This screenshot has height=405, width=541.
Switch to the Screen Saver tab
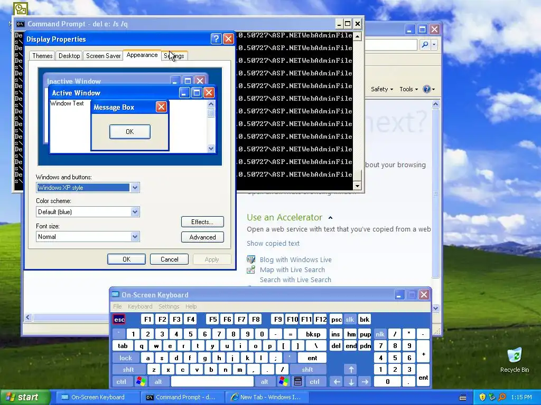103,56
